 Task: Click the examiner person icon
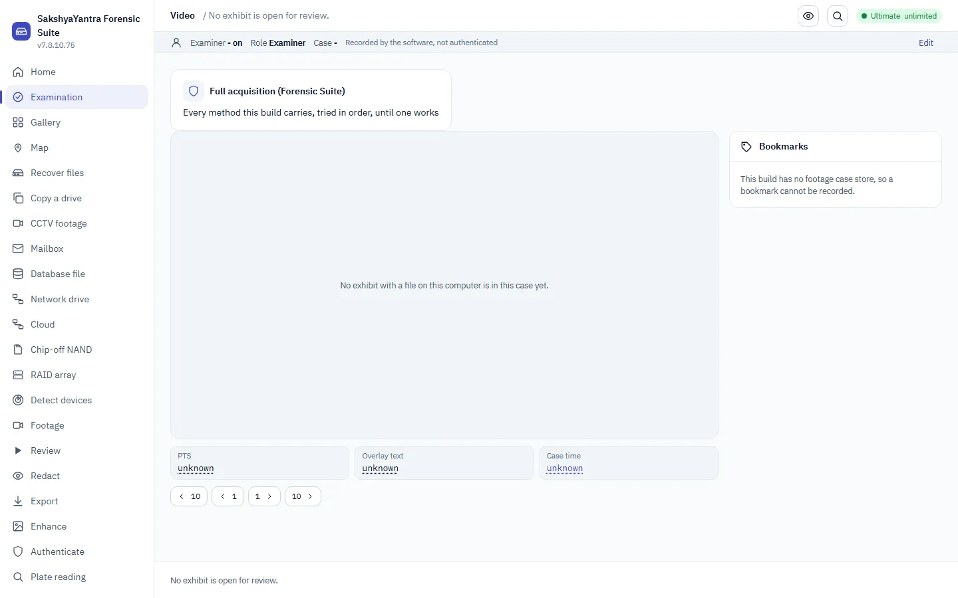tap(176, 43)
